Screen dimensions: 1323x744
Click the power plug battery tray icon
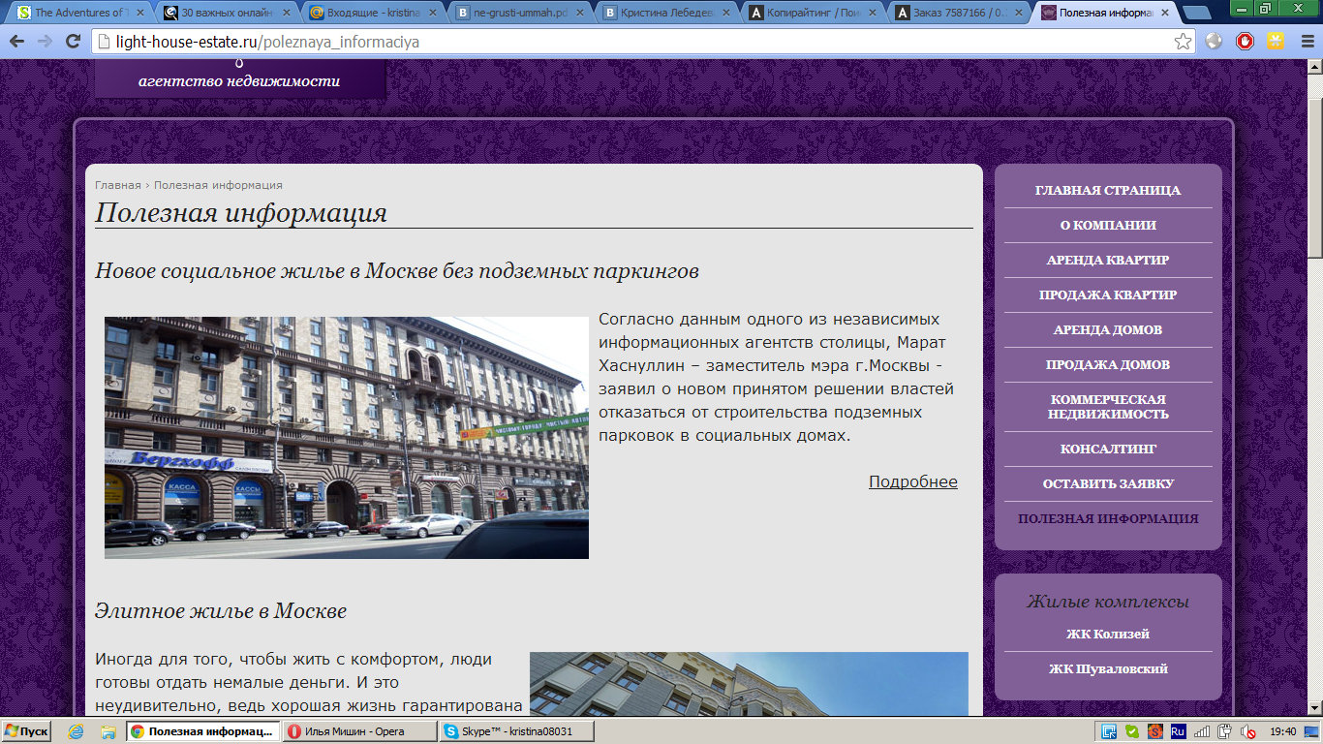point(1225,731)
